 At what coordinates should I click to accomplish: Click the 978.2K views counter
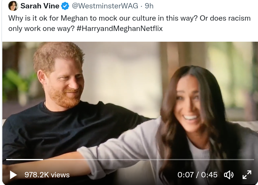(47, 175)
